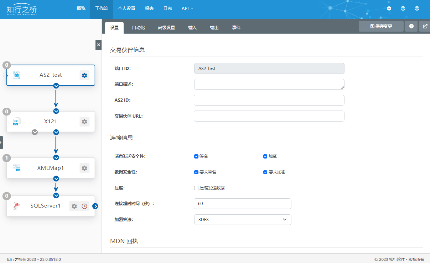Image resolution: width=430 pixels, height=263 pixels.
Task: Go to 报表 in top navigation
Action: pyautogui.click(x=149, y=9)
